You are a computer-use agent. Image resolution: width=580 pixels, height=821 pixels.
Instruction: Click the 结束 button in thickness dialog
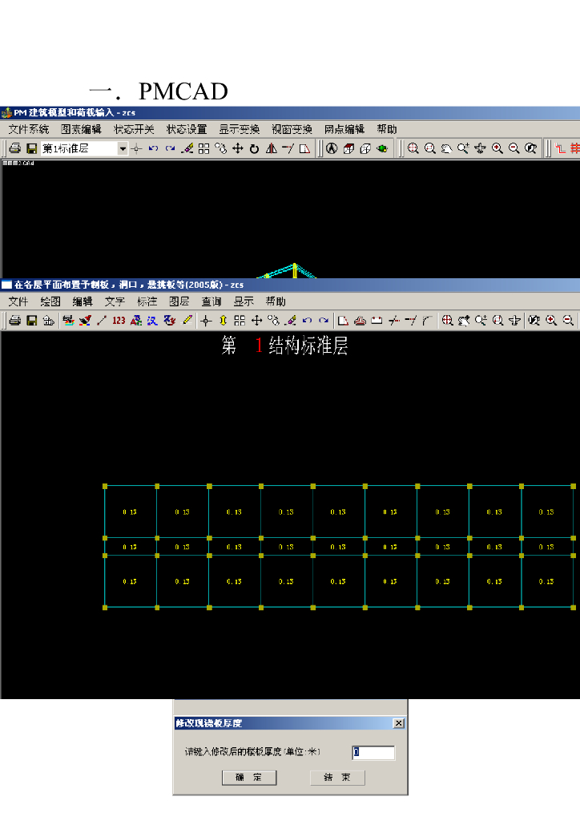click(337, 778)
